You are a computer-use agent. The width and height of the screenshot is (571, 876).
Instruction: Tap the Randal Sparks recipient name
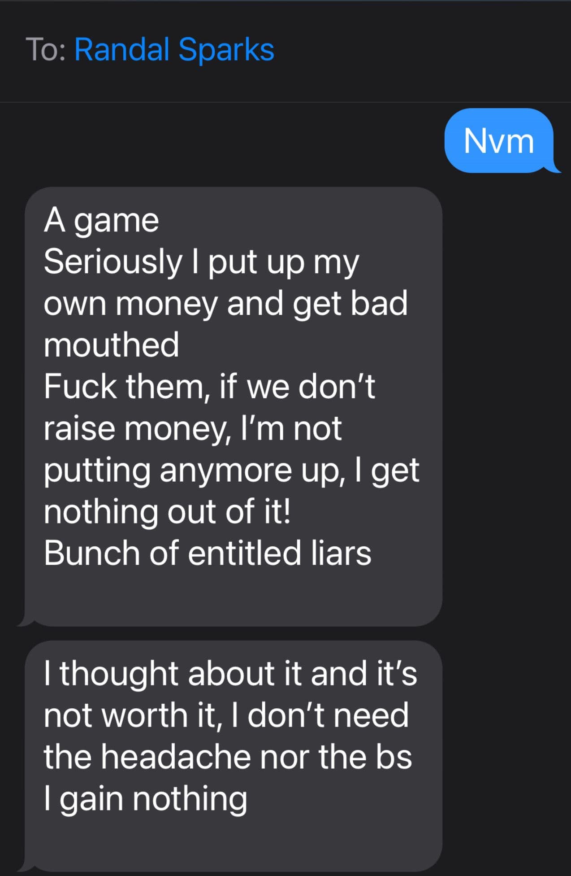click(174, 49)
